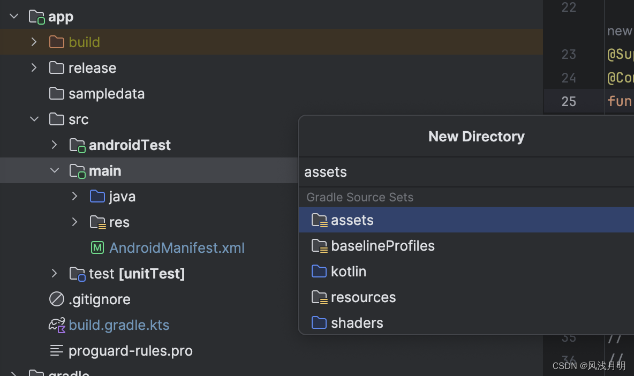Select the sampledata folder in the tree
Screen dimensions: 634x376
click(x=106, y=93)
